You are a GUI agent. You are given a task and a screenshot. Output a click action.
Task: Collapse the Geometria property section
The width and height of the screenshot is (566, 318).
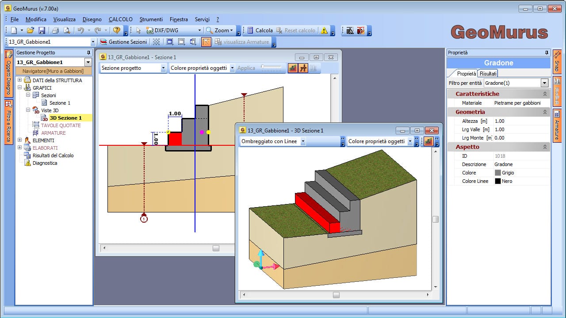pos(545,112)
